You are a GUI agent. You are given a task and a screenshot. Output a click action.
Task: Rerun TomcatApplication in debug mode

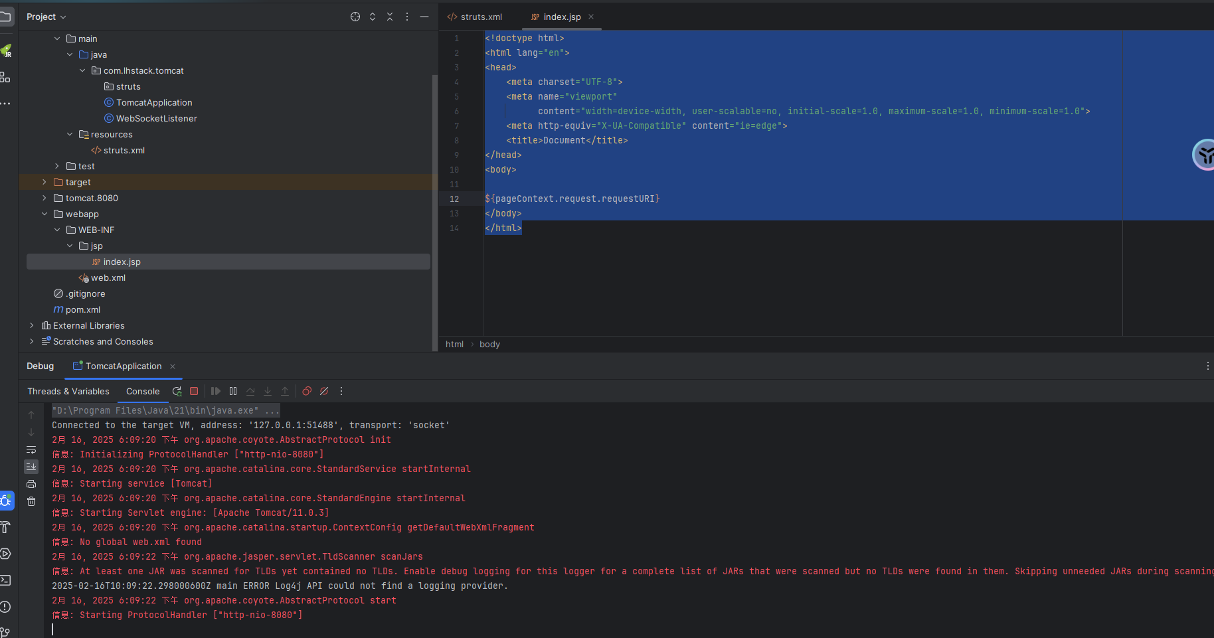(x=177, y=392)
